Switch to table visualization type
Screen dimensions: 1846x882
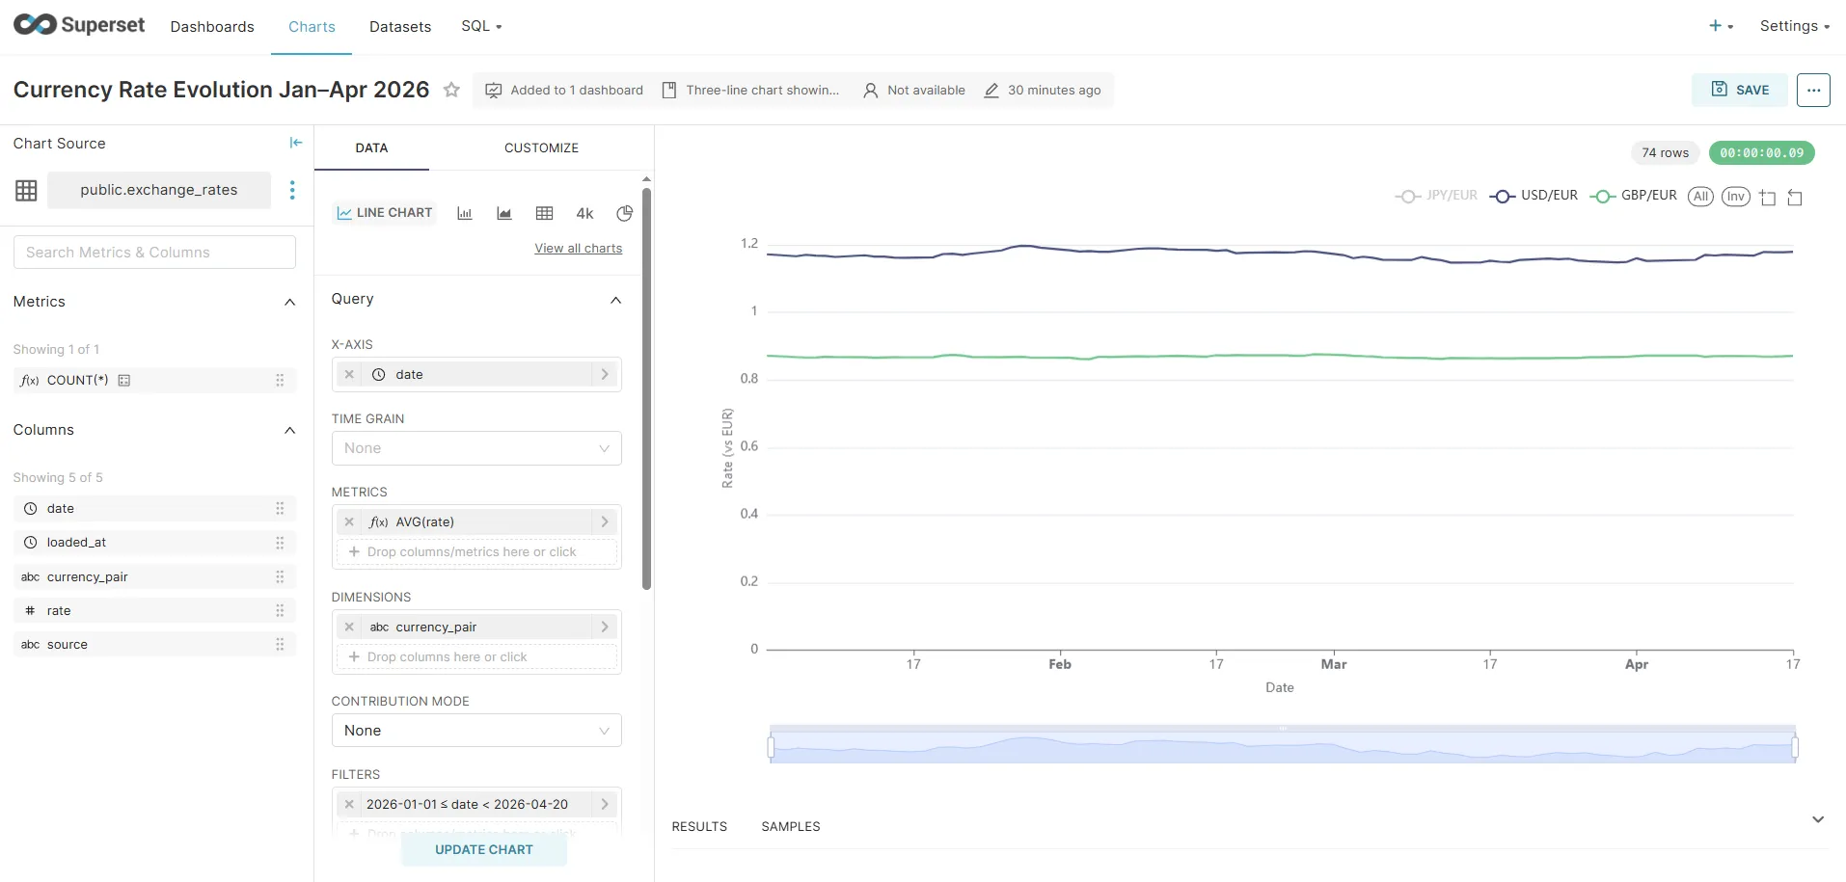coord(545,213)
